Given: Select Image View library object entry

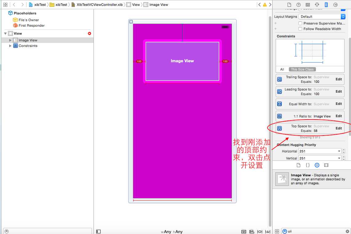Looking at the screenshot, I should click(312, 179).
